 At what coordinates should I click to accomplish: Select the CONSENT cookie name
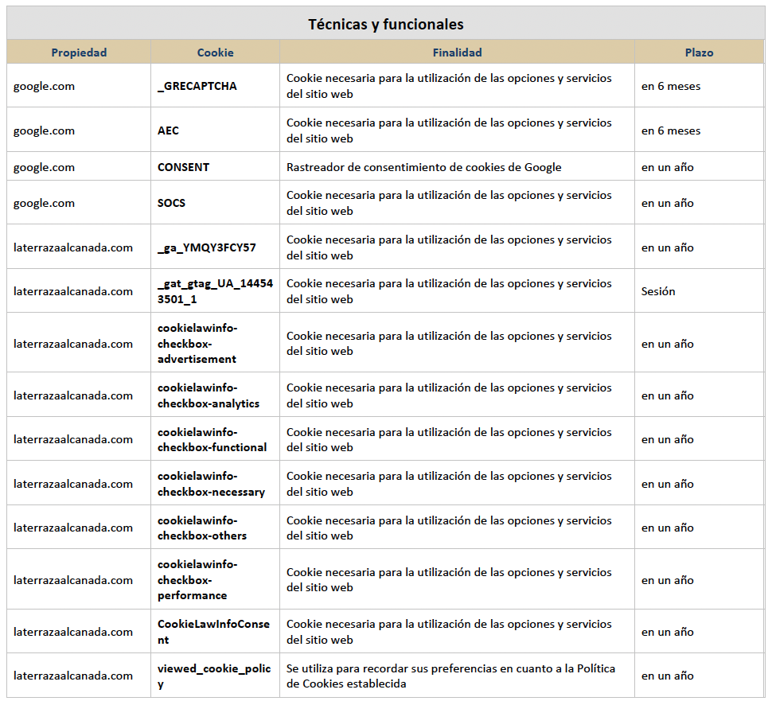(183, 167)
